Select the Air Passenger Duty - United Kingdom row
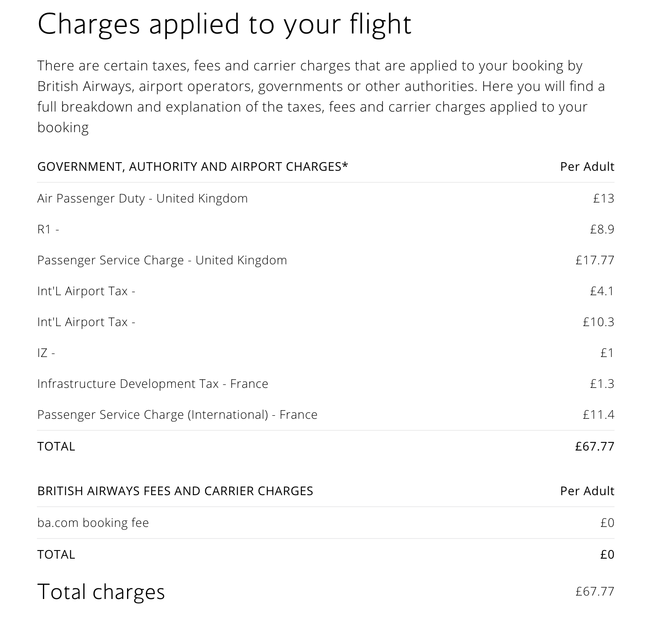The image size is (666, 617). pyautogui.click(x=326, y=198)
